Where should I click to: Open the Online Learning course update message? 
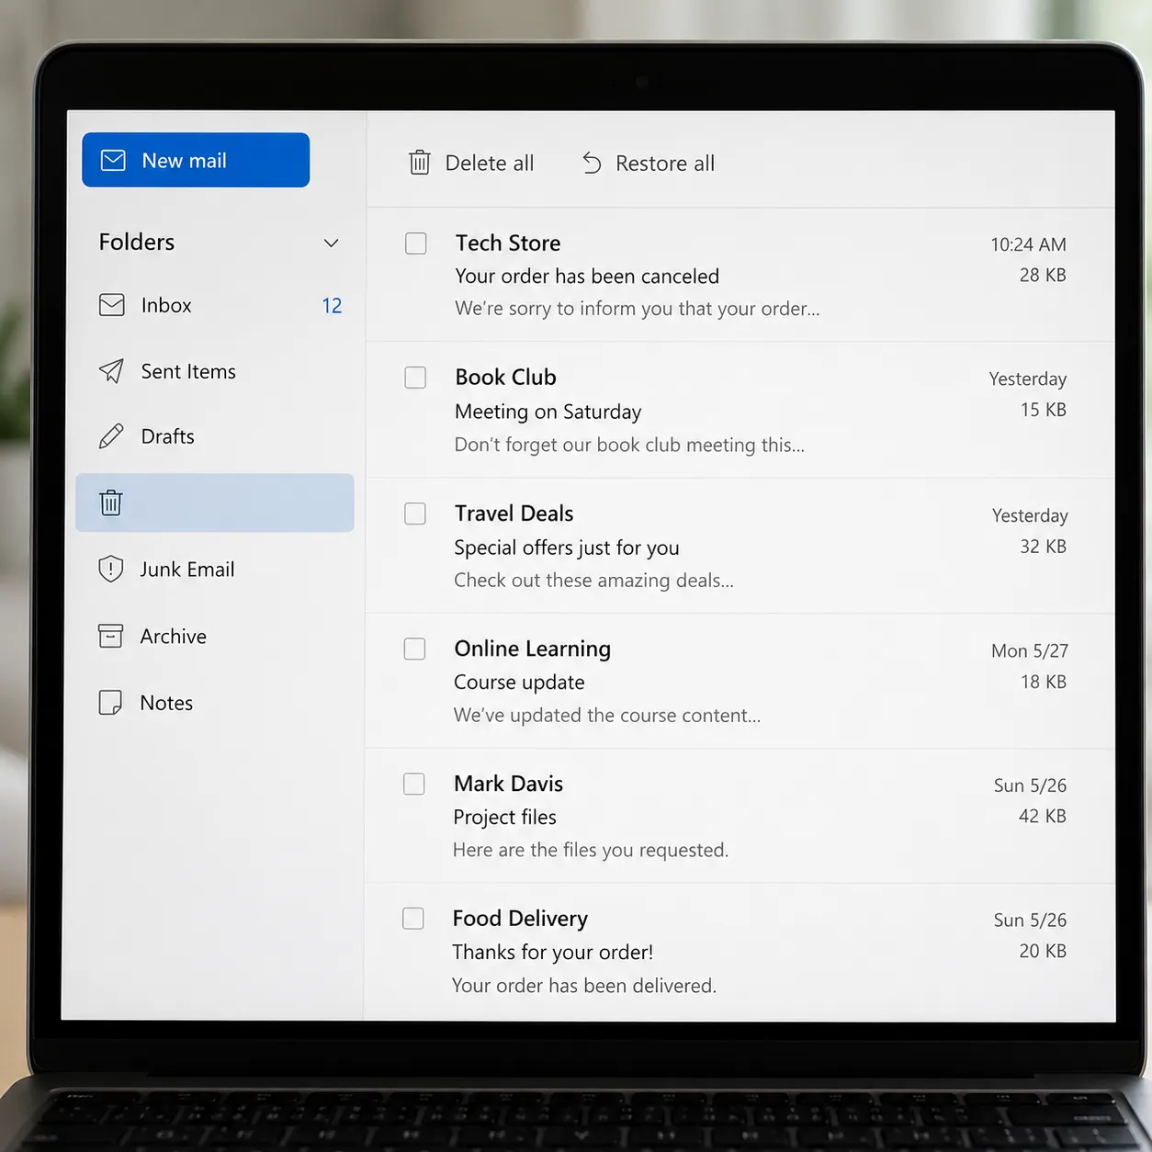click(740, 682)
